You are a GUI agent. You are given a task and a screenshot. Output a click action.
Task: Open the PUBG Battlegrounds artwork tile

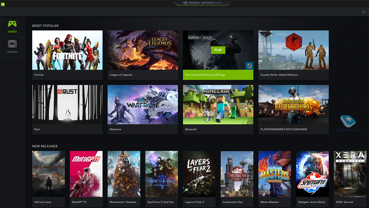coord(293,104)
